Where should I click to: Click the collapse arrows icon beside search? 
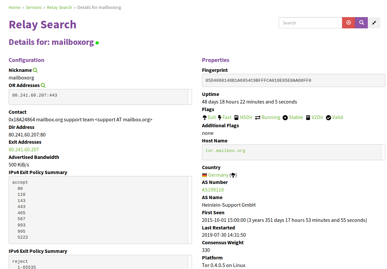pos(374,23)
